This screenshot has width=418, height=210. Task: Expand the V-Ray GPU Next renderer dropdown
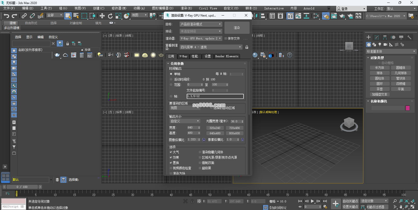tap(201, 39)
